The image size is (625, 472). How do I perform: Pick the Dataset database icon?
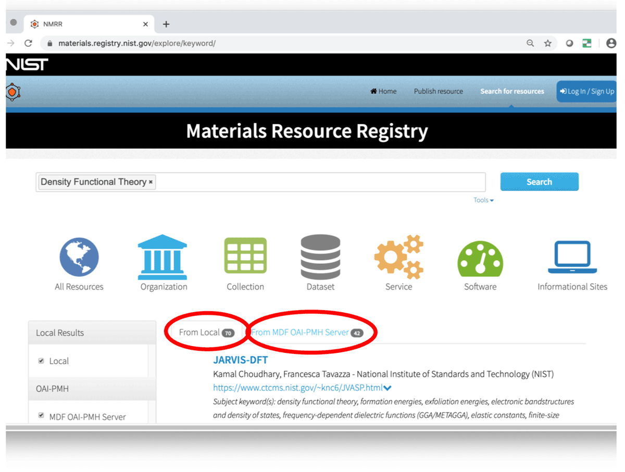pyautogui.click(x=320, y=257)
